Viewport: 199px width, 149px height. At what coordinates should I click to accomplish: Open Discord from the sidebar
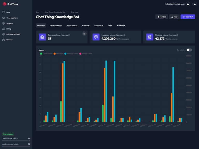coord(9,40)
